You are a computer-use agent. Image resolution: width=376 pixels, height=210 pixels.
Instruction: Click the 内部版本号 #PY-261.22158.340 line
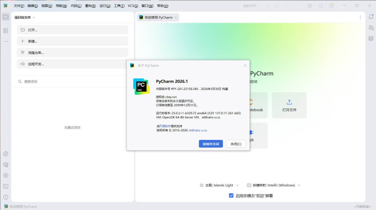[x=192, y=89]
